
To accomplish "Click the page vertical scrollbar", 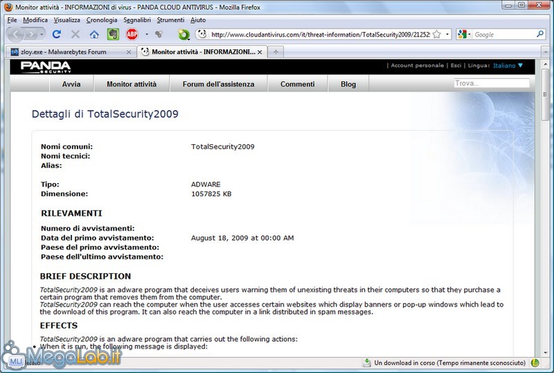I will (x=548, y=208).
